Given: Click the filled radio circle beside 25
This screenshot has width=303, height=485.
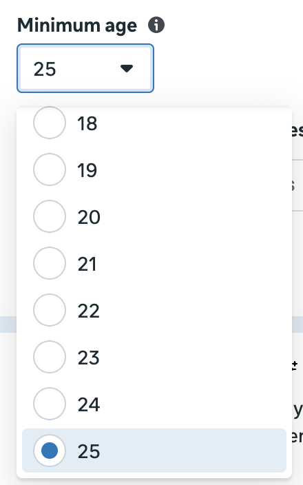Looking at the screenshot, I should 50,451.
